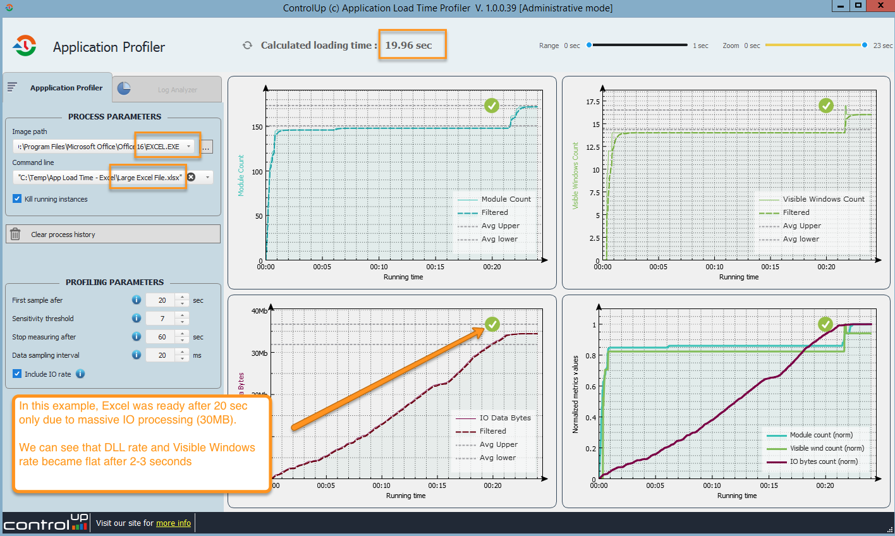Click the Clear process history button

(113, 234)
